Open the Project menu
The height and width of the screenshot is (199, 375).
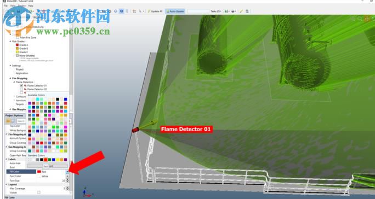pyautogui.click(x=22, y=5)
